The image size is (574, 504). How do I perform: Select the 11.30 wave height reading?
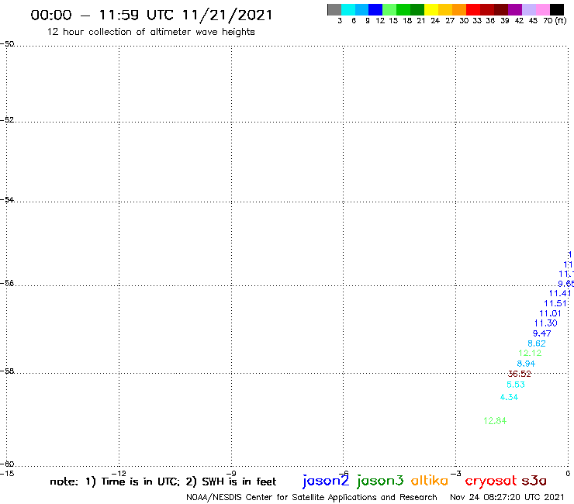pos(545,323)
